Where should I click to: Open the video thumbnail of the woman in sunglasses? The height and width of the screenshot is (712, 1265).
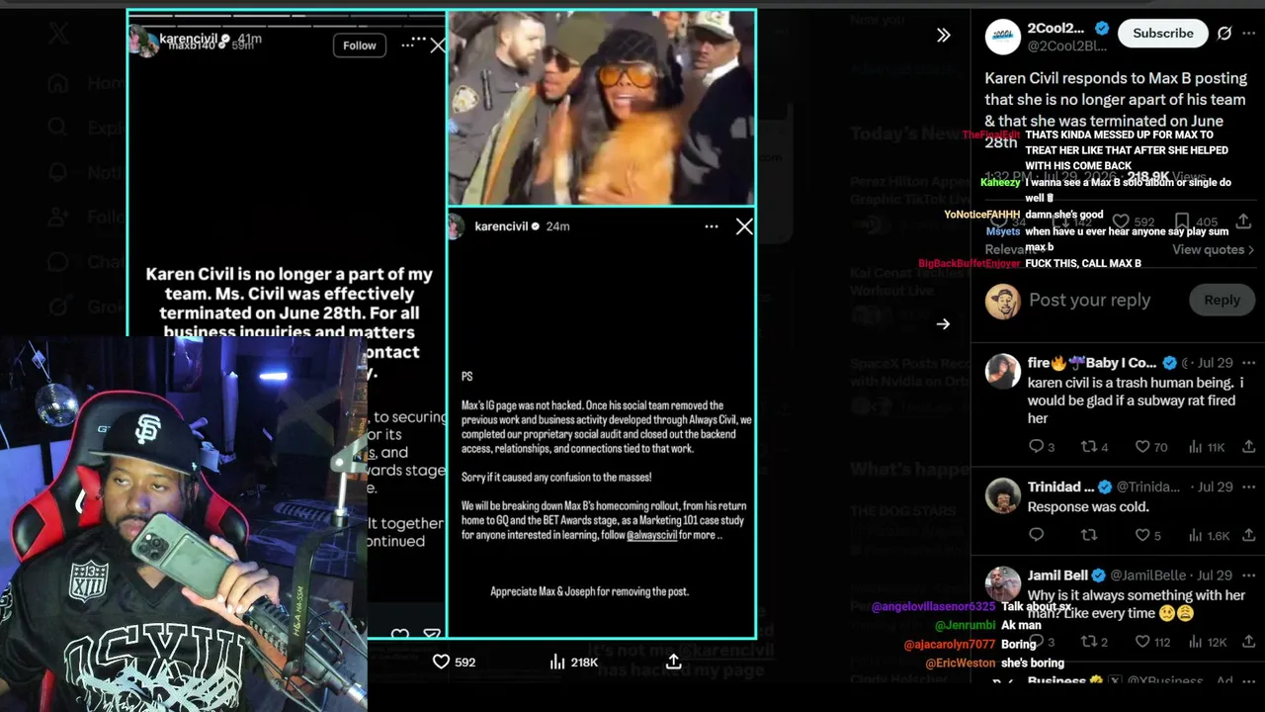[601, 108]
